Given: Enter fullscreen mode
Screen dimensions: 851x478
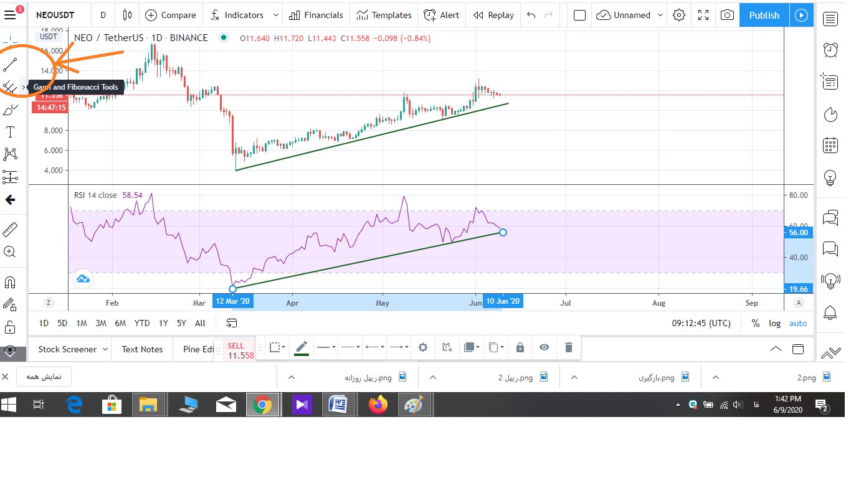Looking at the screenshot, I should 703,15.
